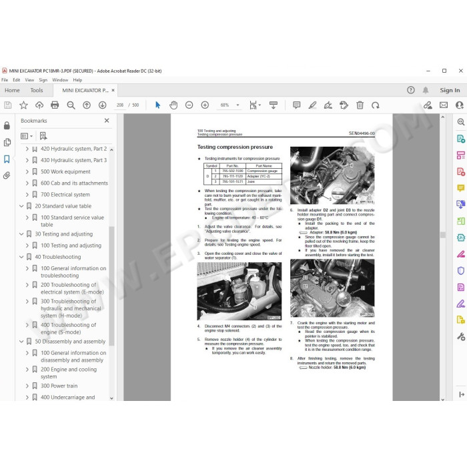
Task: Click the page number input field
Action: point(120,105)
